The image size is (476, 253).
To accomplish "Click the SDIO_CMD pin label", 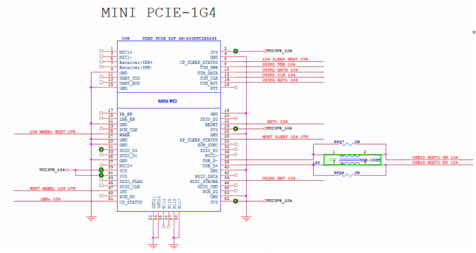I will coord(208,186).
